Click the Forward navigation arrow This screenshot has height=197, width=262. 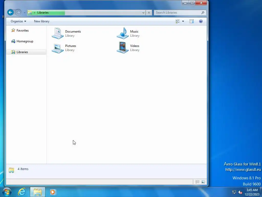[18, 12]
